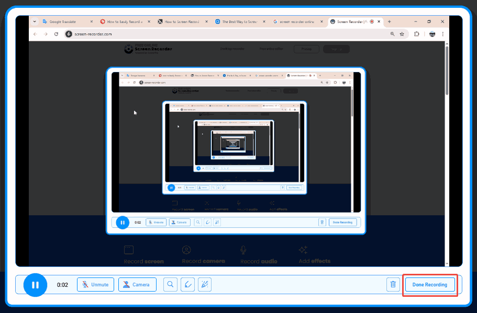Open the Chrome extensions puzzle icon

point(416,33)
